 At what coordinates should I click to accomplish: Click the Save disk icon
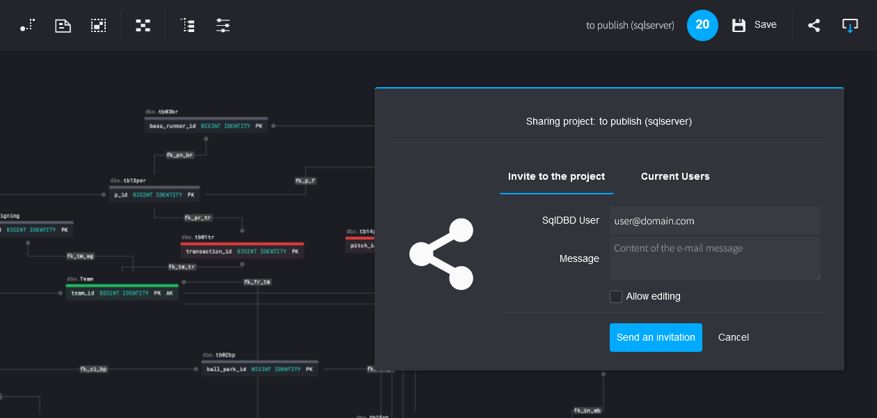tap(738, 24)
